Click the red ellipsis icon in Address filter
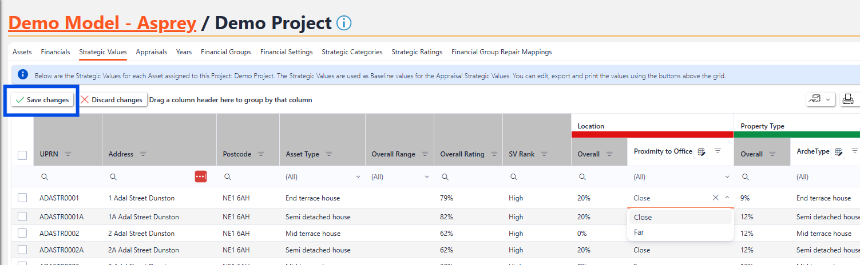Viewport: 860px width, 265px height. (x=201, y=177)
